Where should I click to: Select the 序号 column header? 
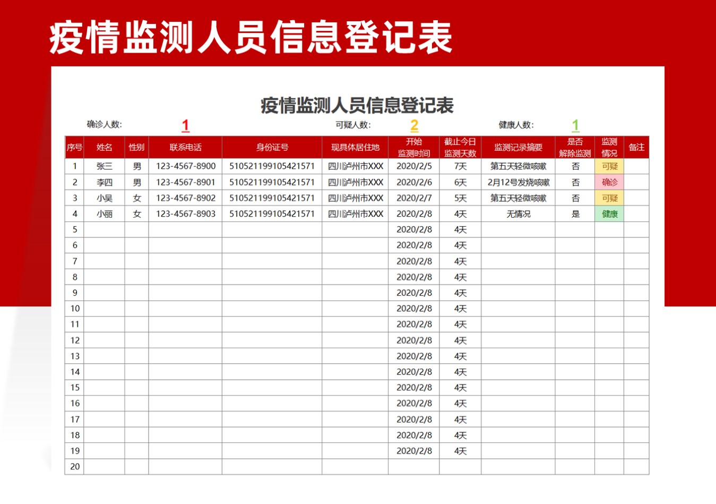pyautogui.click(x=74, y=147)
